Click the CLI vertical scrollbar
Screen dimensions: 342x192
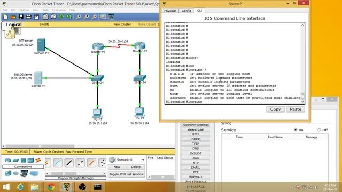point(302,63)
